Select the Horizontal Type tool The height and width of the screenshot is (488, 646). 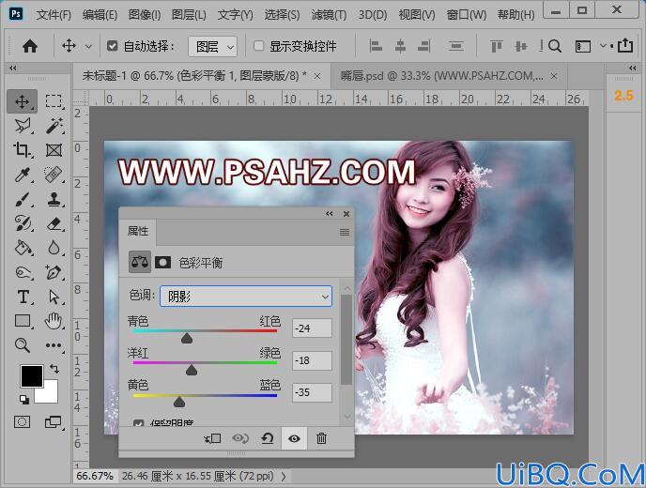tap(23, 297)
